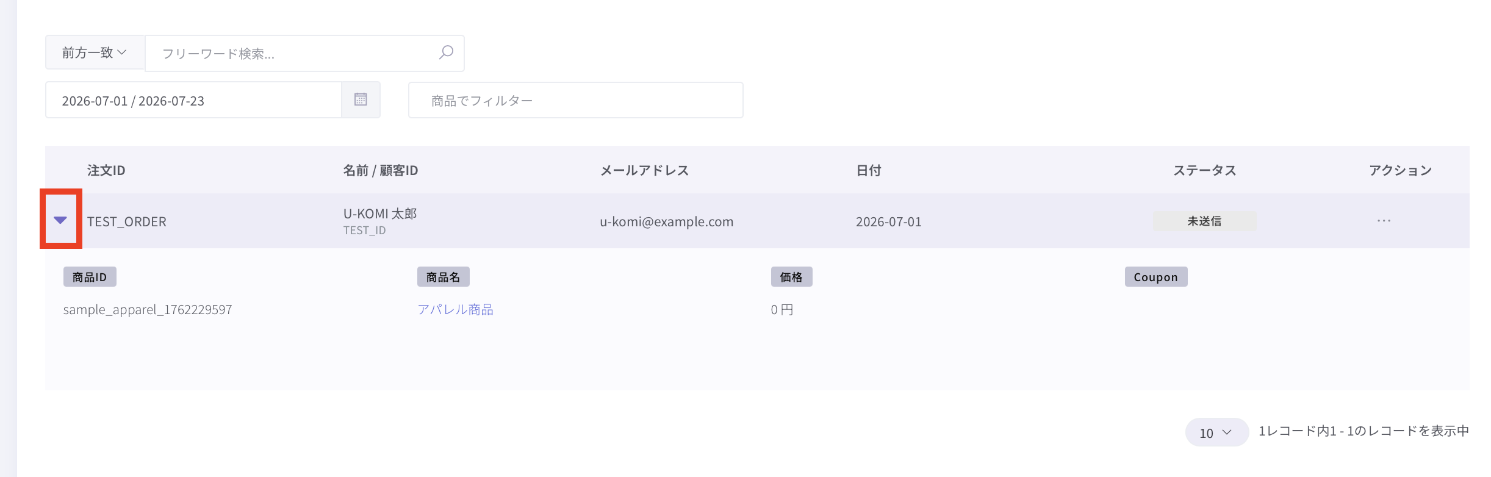This screenshot has height=477, width=1491.
Task: Open the アパレル商品 product link
Action: (455, 309)
